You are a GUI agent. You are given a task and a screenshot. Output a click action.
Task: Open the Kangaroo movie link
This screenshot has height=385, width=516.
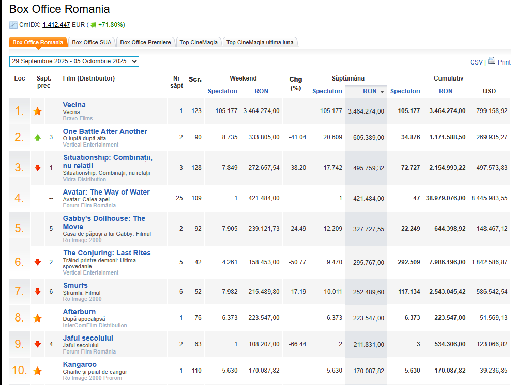(x=80, y=364)
